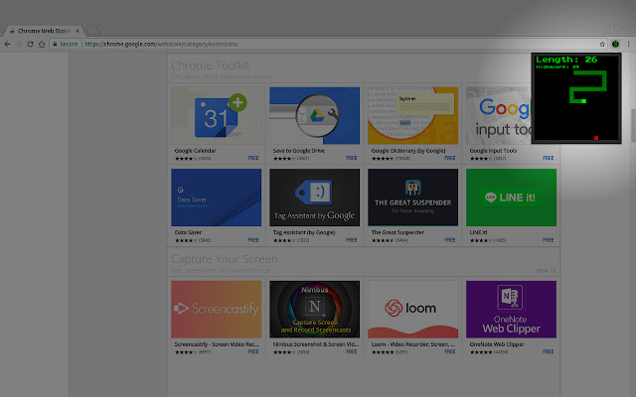Open the Screencastify extension tile
This screenshot has height=397, width=636.
tap(216, 309)
